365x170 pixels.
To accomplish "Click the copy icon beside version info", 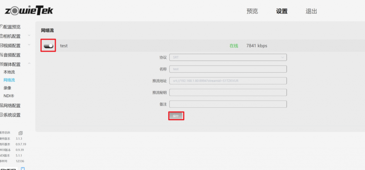I will (x=21, y=133).
